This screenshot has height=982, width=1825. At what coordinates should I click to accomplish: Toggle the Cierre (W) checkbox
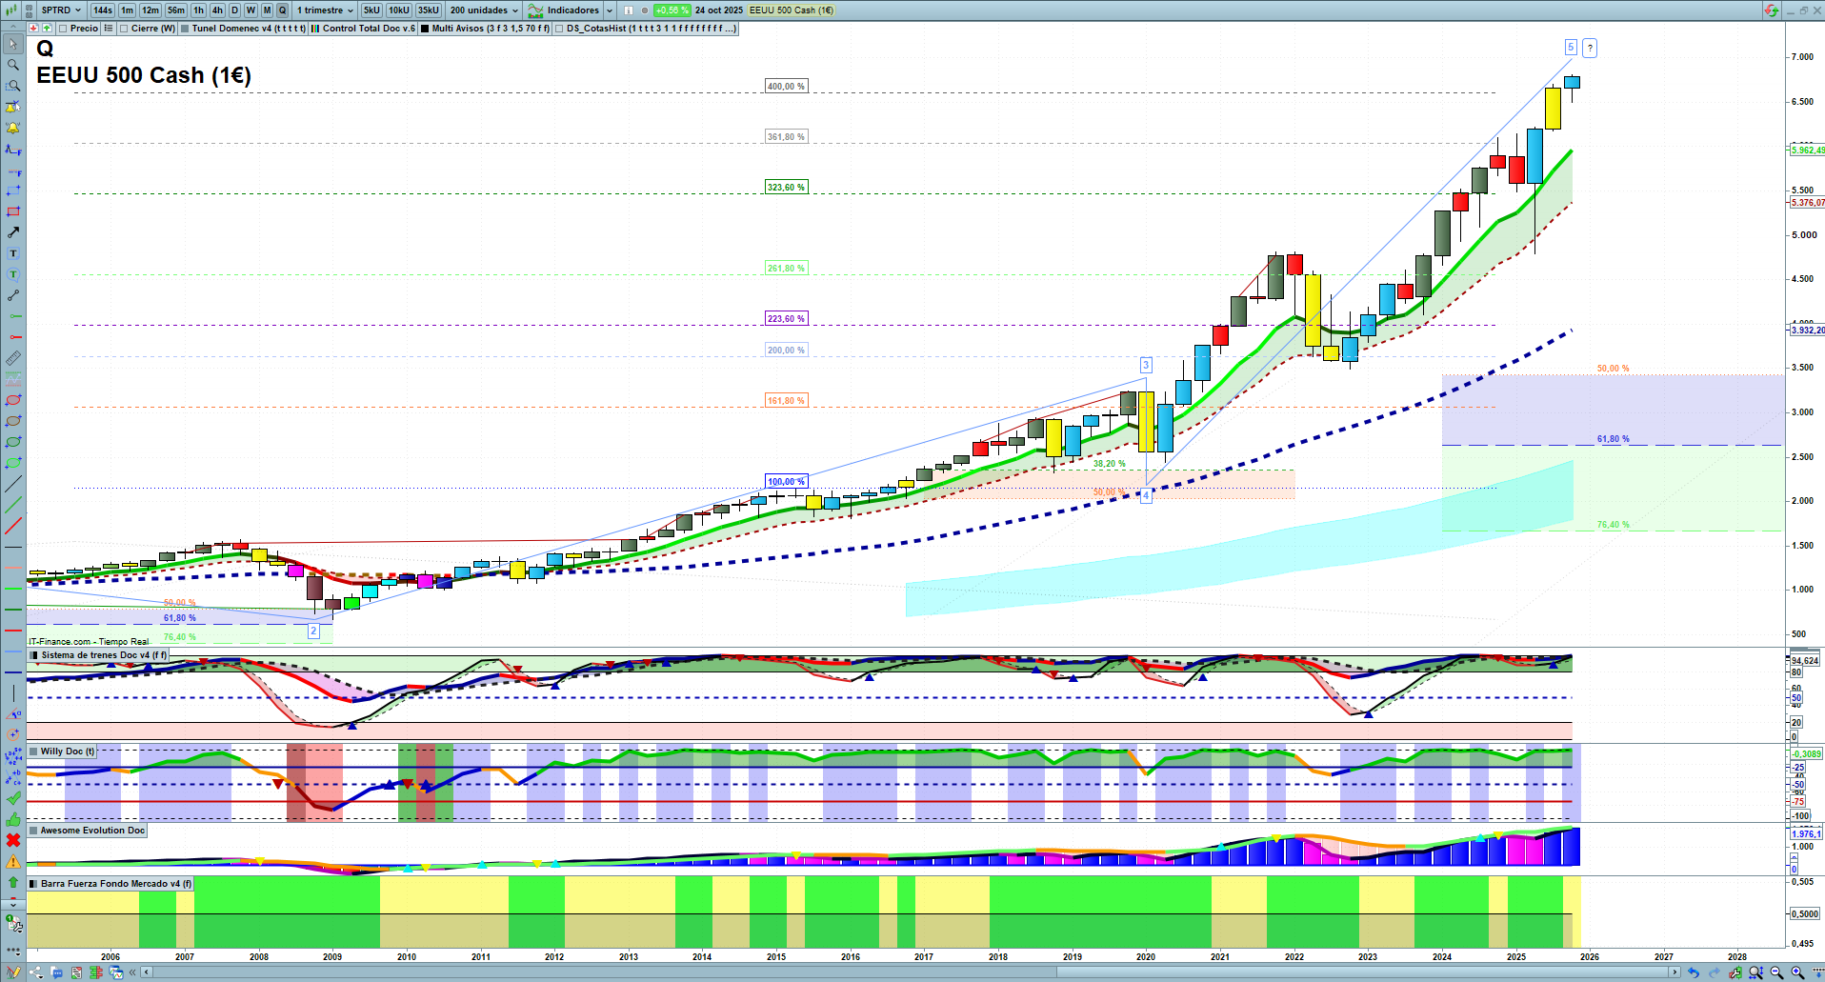[124, 29]
